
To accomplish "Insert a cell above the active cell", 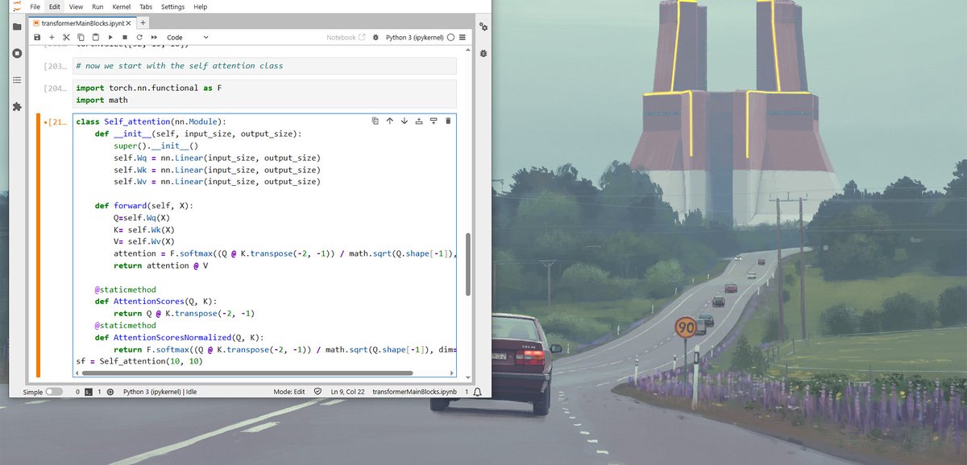I will pos(419,121).
